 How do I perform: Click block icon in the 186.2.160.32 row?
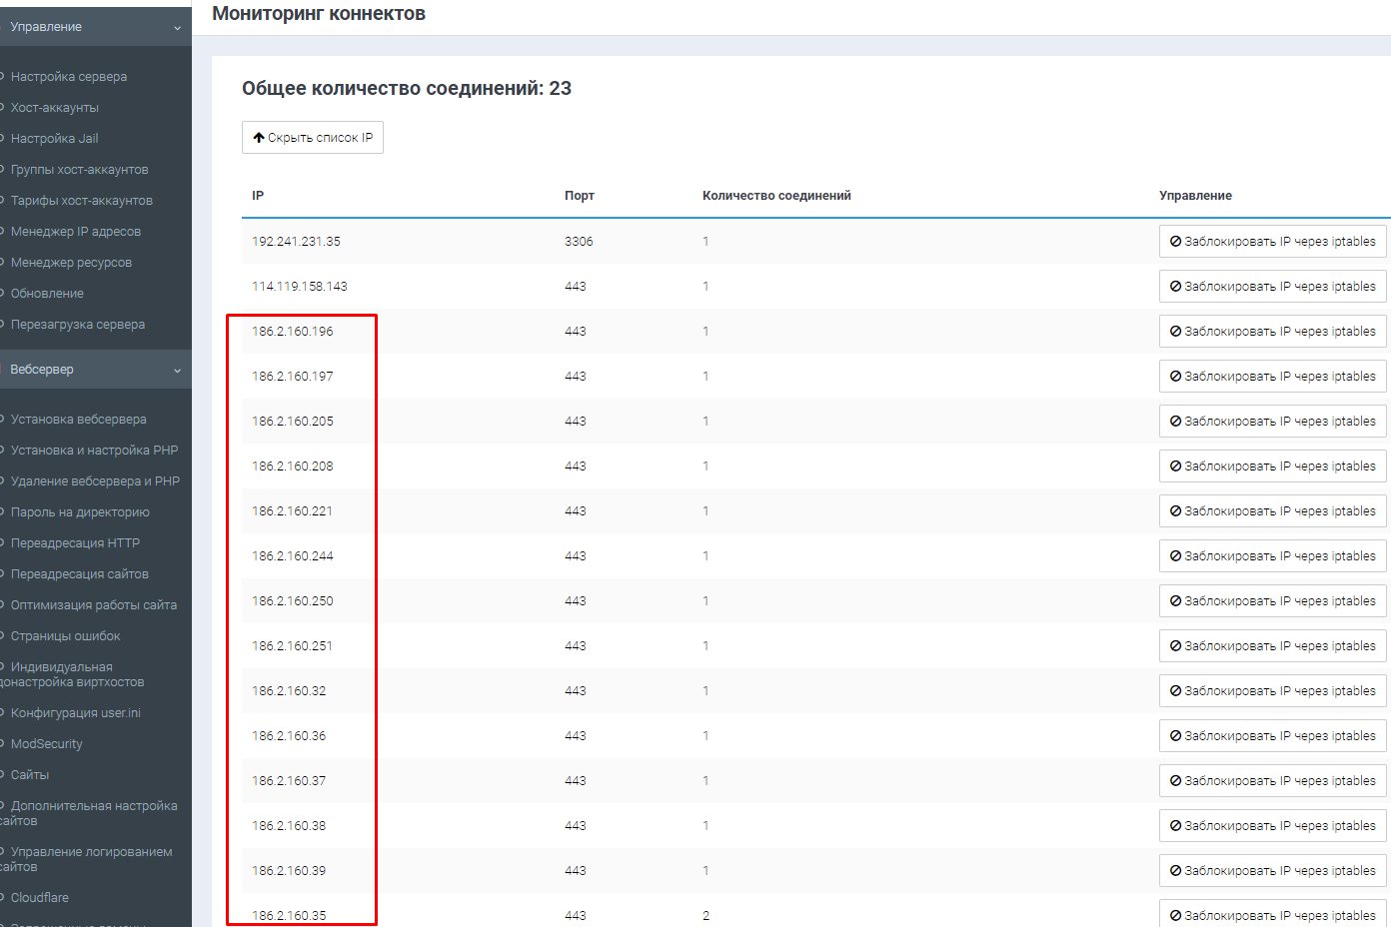click(1176, 691)
